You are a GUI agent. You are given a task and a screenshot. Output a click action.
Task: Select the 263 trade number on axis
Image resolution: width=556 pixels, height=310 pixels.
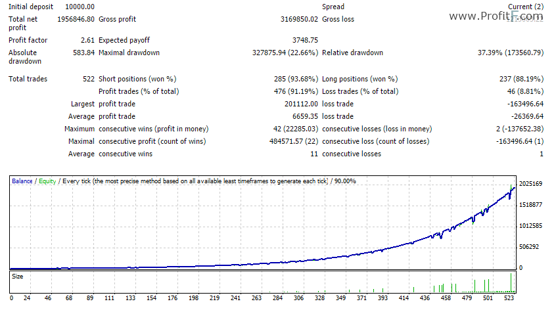(256, 298)
